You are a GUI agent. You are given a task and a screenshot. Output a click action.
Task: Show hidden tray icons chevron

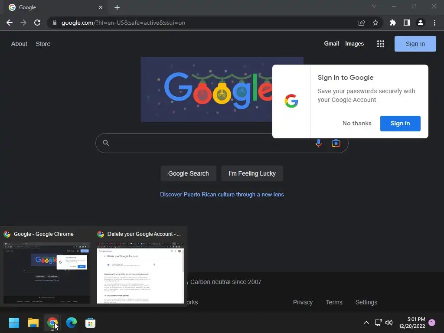click(x=366, y=323)
